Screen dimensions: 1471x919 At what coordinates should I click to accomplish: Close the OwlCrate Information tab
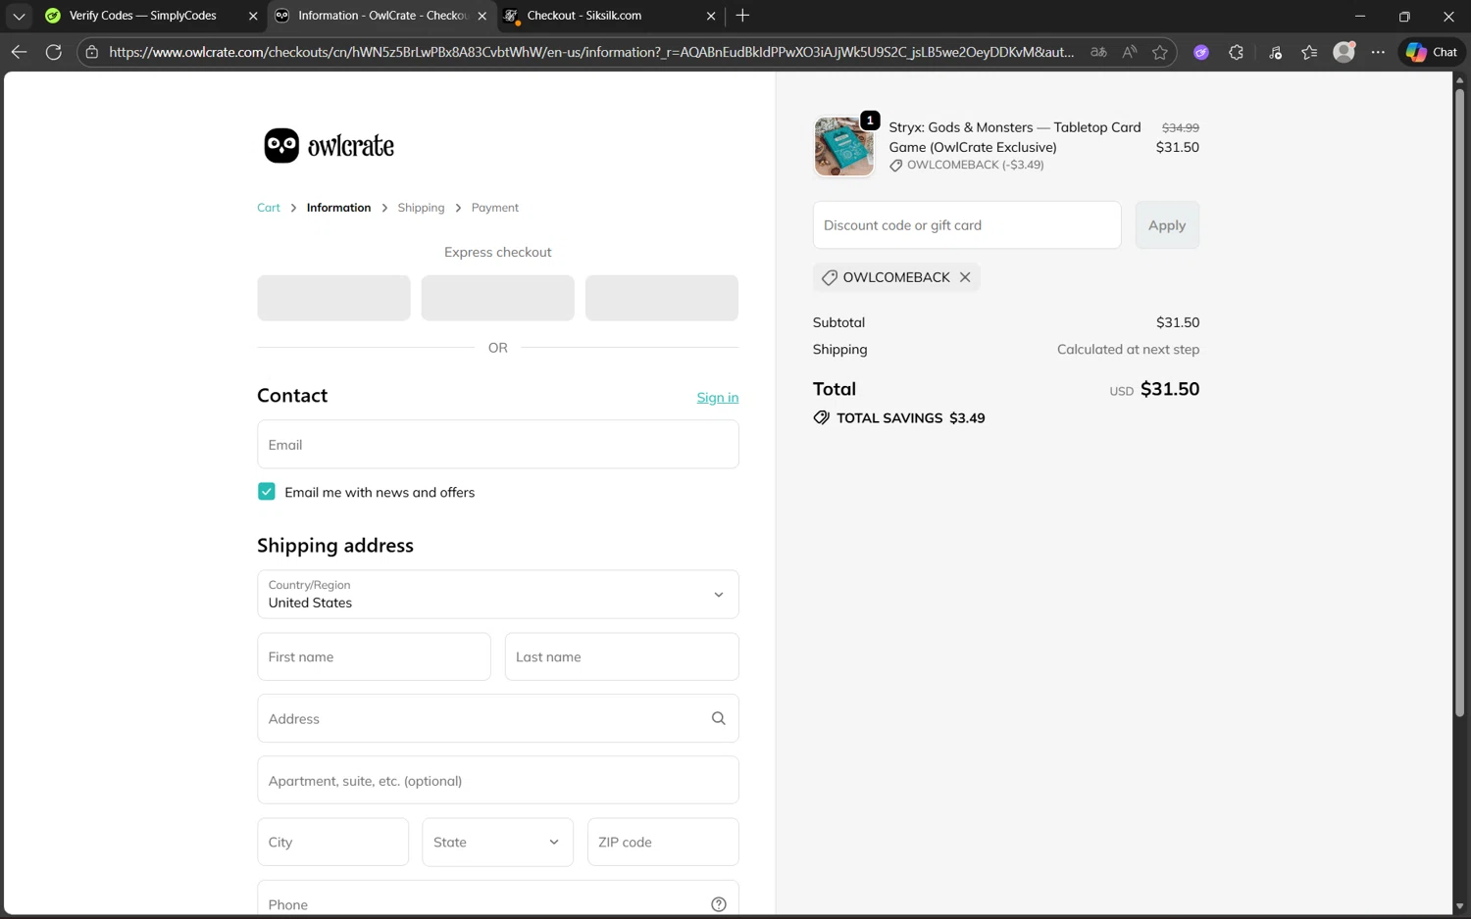(482, 16)
